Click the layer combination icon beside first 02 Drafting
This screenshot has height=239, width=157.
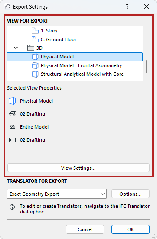tap(12, 114)
